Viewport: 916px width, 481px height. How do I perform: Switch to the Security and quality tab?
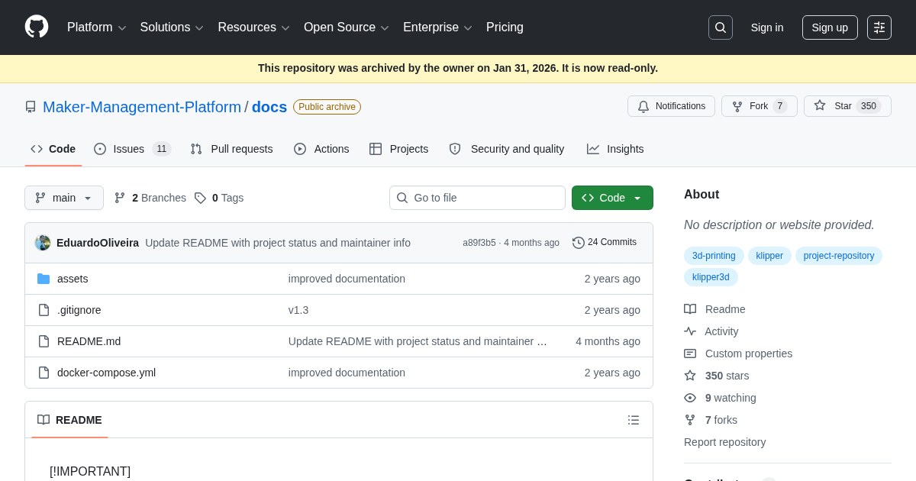pos(507,149)
